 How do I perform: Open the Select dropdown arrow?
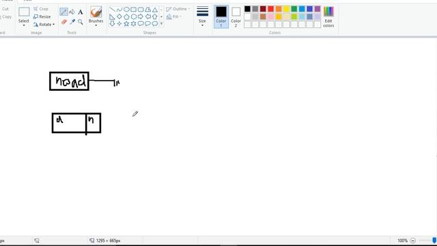pos(24,25)
